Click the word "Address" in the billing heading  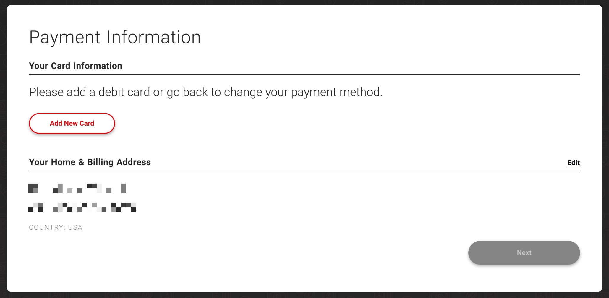(x=134, y=162)
